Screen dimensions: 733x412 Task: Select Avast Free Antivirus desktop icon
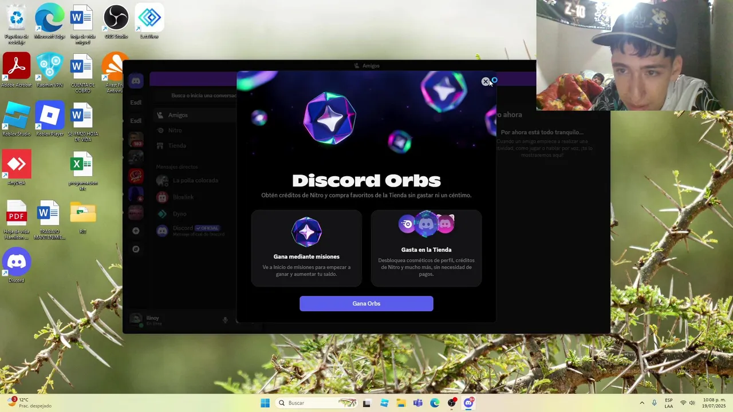(x=115, y=73)
